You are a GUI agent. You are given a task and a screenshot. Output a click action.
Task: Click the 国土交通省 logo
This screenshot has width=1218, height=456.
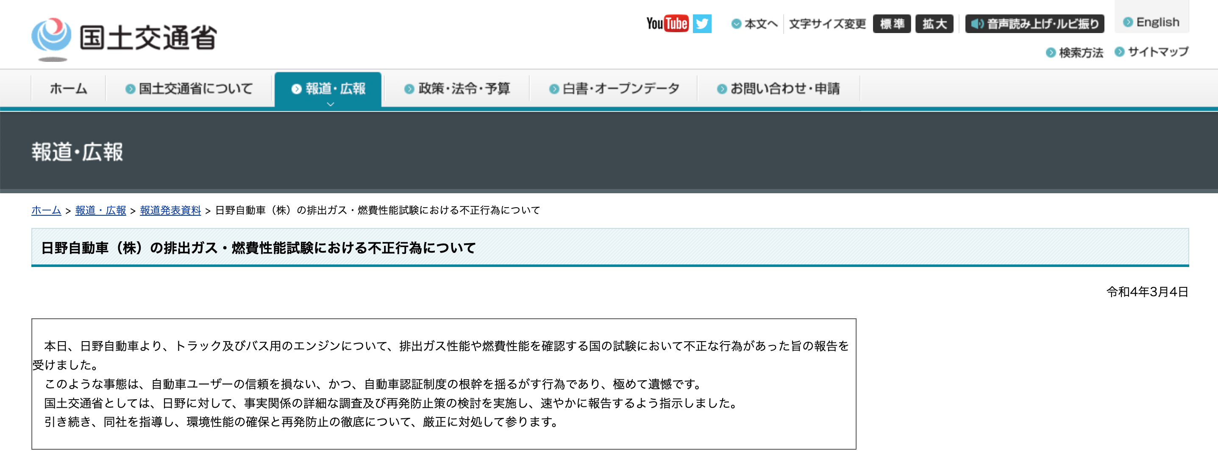point(124,39)
